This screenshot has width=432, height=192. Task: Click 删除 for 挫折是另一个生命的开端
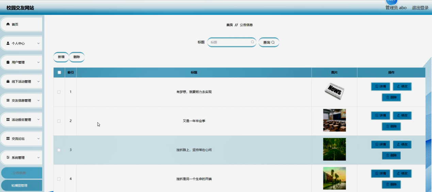pos(391,185)
